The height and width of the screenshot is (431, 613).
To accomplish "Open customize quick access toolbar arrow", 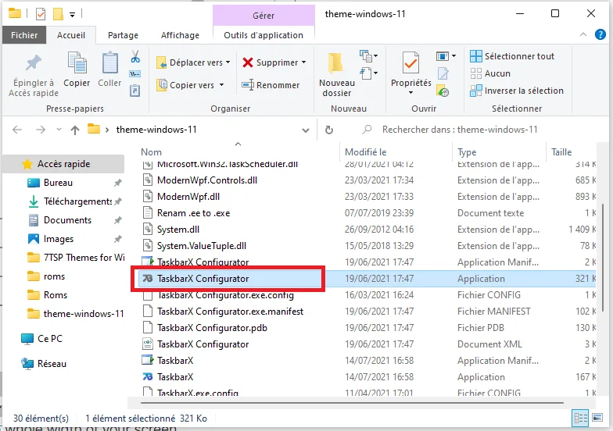I will [72, 15].
